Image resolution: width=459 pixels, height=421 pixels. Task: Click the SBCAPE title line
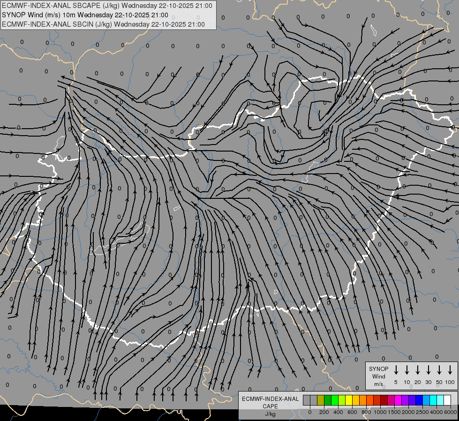107,6
